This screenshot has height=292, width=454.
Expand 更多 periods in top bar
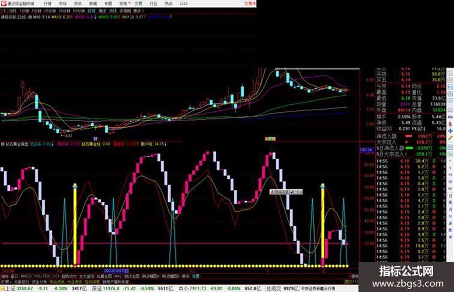pos(138,11)
